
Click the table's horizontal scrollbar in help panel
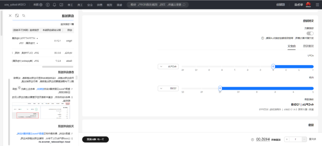pos(58,66)
